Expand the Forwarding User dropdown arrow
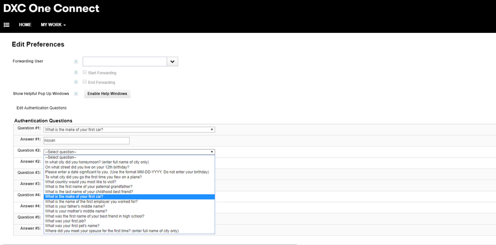 pyautogui.click(x=172, y=62)
